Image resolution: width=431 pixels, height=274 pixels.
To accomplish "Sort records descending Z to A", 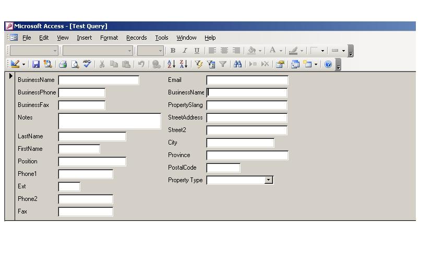I will click(184, 64).
